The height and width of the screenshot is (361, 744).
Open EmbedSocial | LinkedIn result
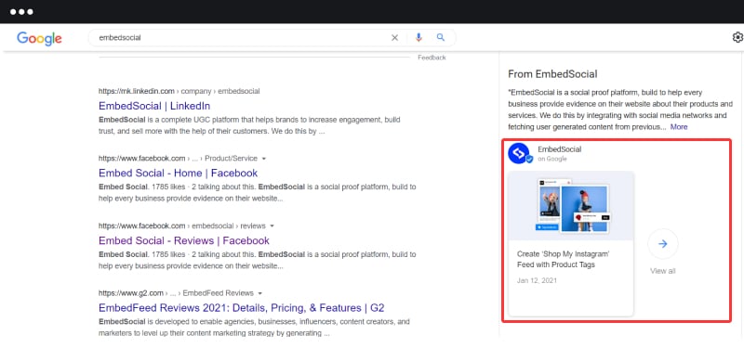tap(154, 106)
